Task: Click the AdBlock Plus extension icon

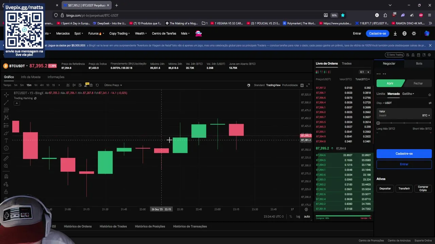Action: click(421, 15)
